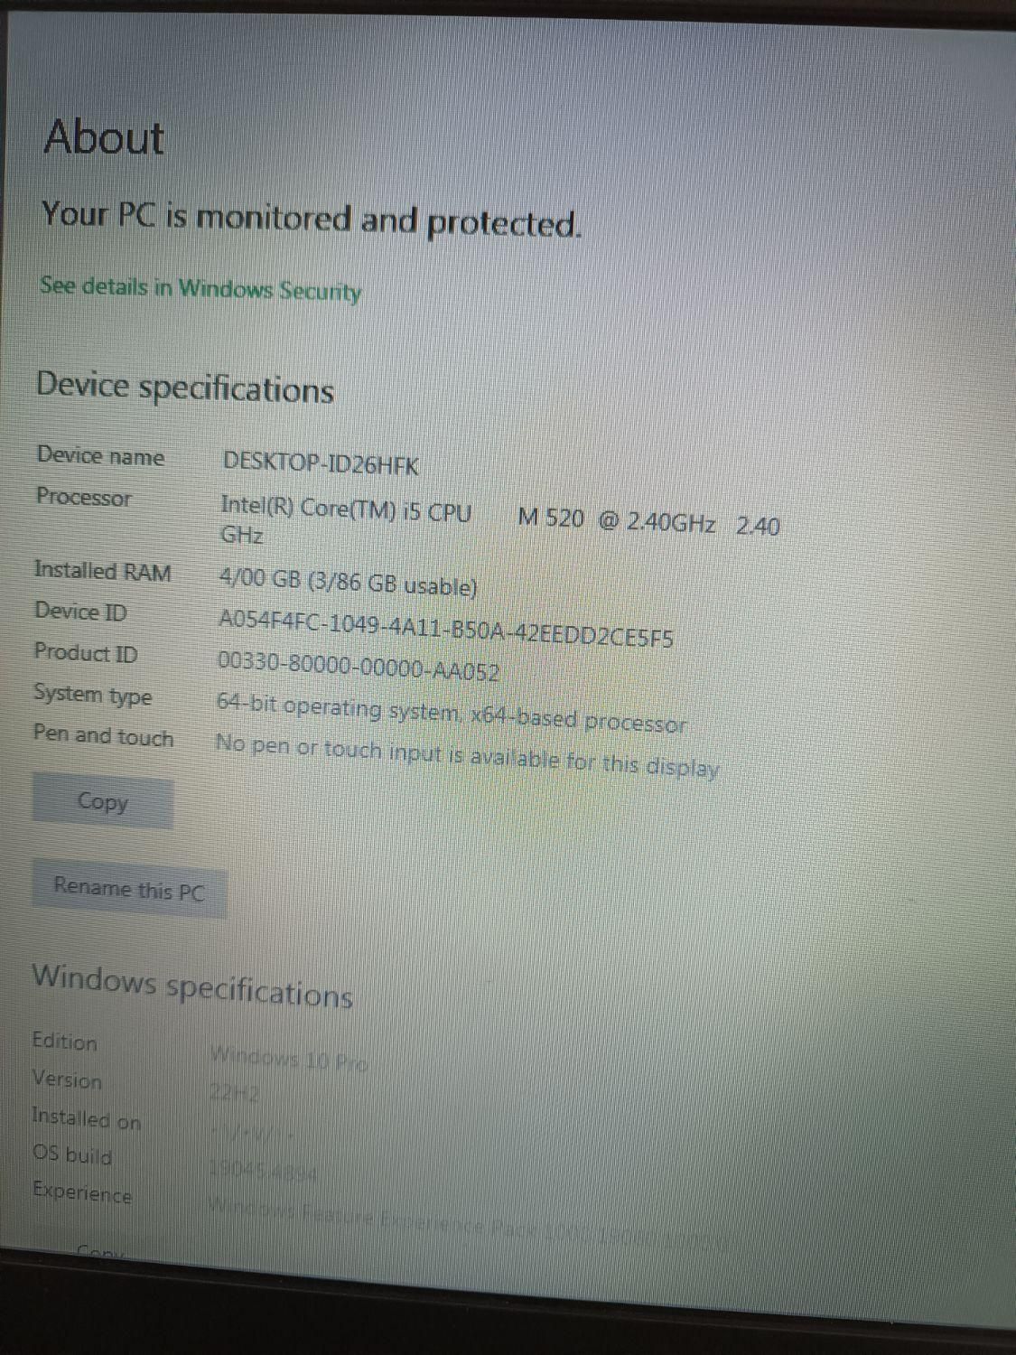The image size is (1016, 1355).
Task: Select Product ID 00330-80000-00000-AA052
Action: coord(359,667)
